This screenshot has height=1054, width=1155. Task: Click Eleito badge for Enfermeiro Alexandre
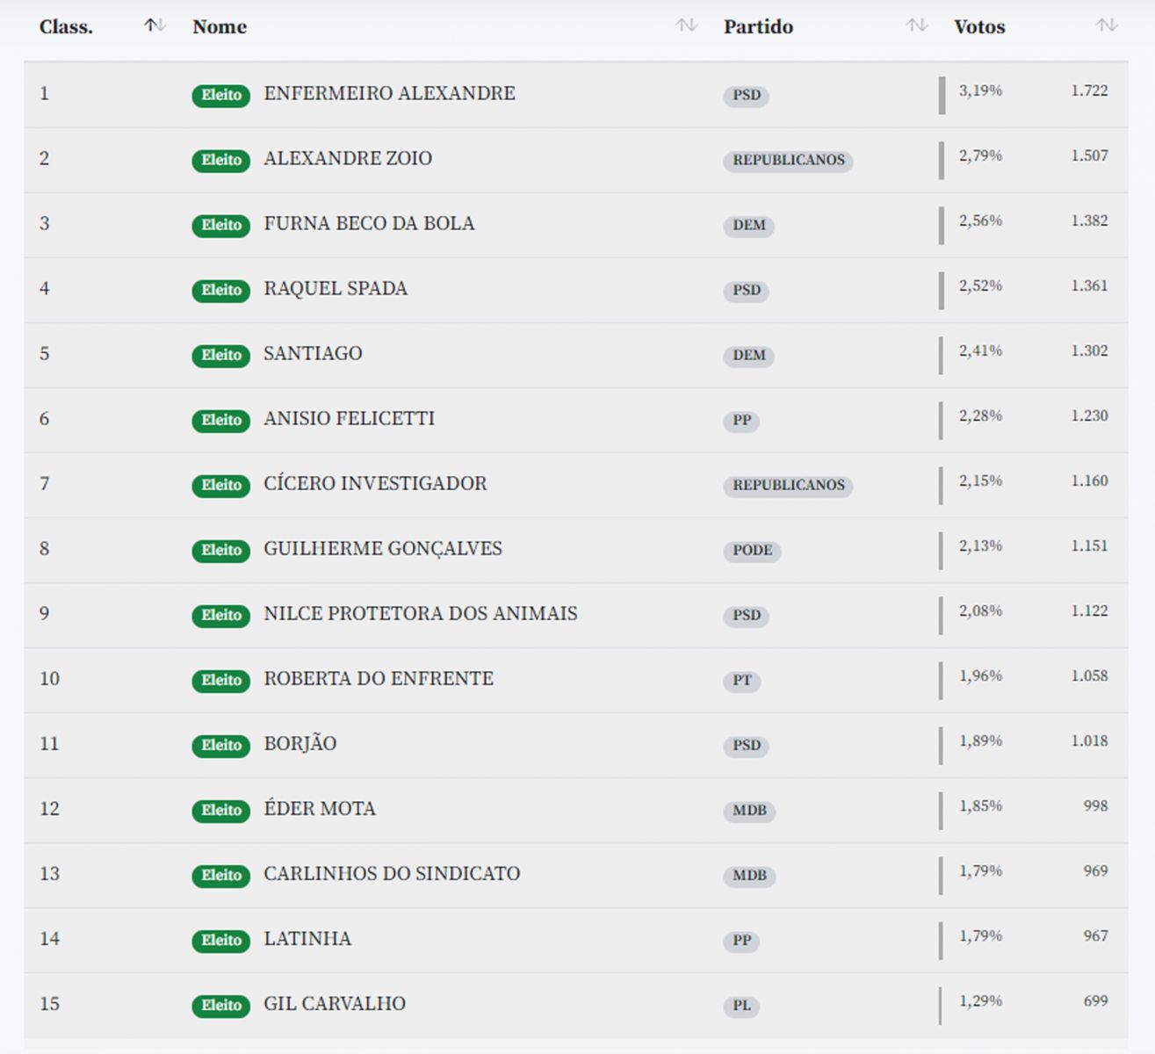pyautogui.click(x=221, y=95)
